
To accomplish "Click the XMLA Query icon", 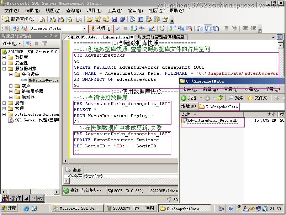I will pyautogui.click(x=69, y=19).
